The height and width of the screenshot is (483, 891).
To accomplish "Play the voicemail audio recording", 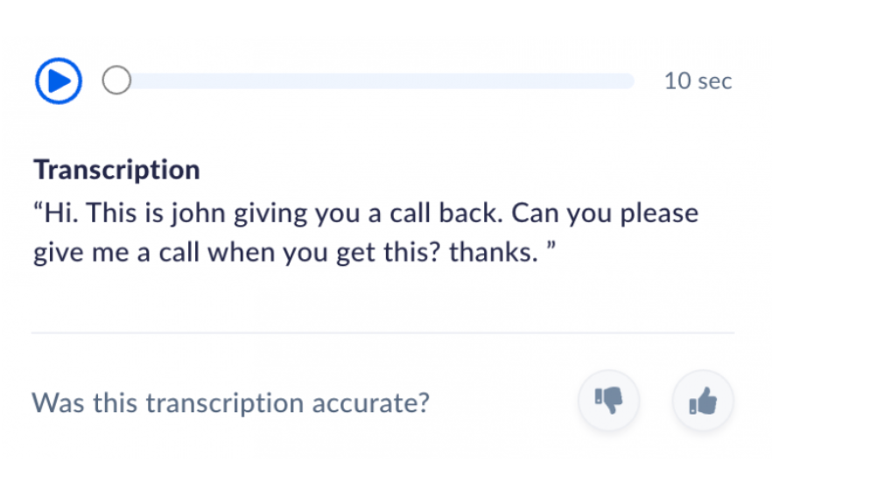I will click(58, 81).
